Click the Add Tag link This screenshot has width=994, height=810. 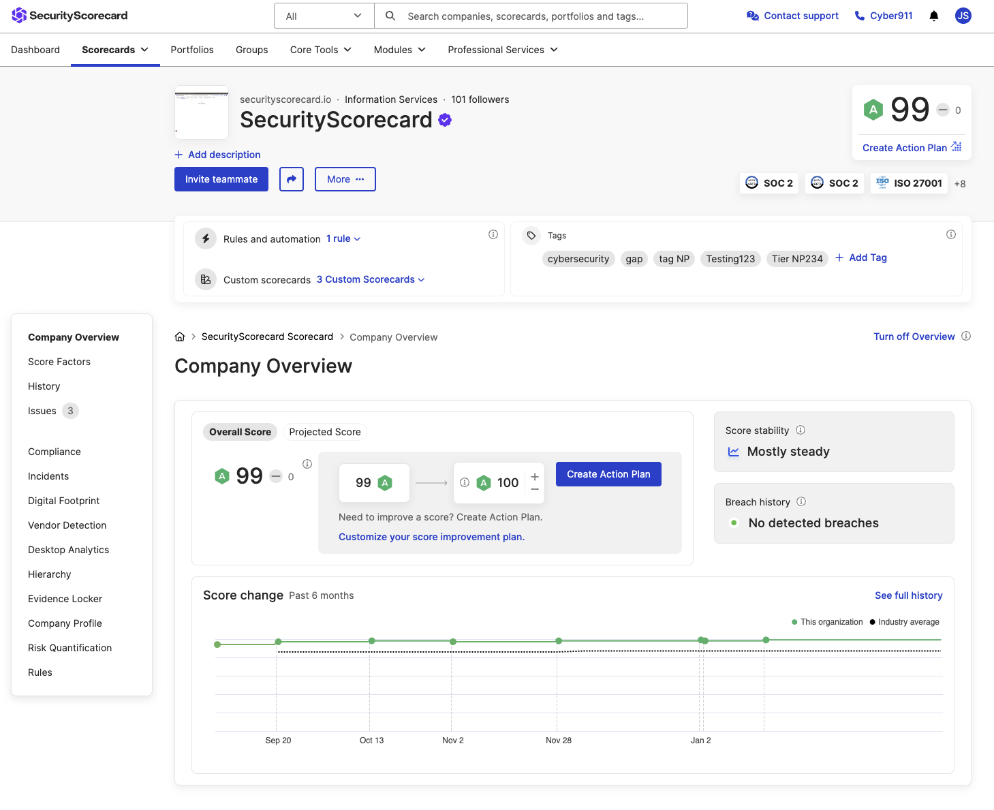pos(861,258)
